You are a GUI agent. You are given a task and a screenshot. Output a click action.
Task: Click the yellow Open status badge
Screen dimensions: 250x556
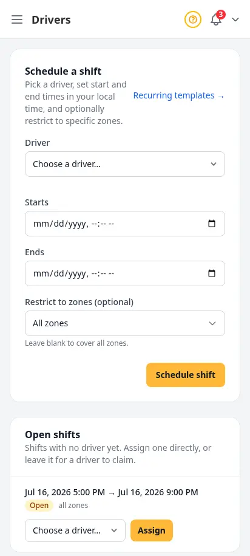pyautogui.click(x=39, y=506)
